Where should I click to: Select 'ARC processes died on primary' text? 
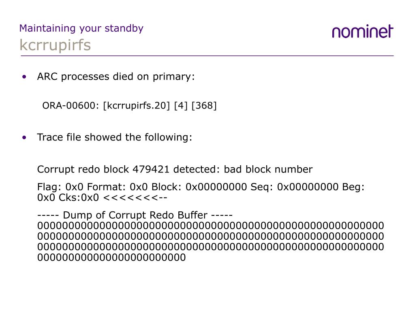coord(116,77)
